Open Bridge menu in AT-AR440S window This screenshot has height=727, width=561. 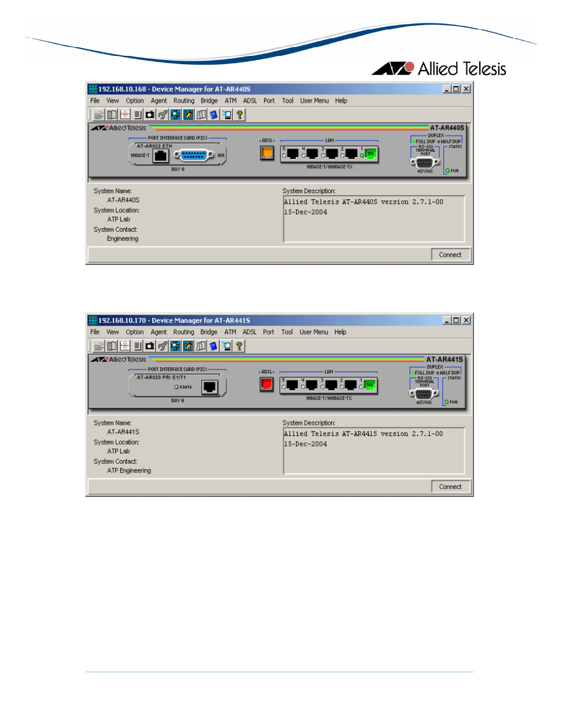(209, 101)
